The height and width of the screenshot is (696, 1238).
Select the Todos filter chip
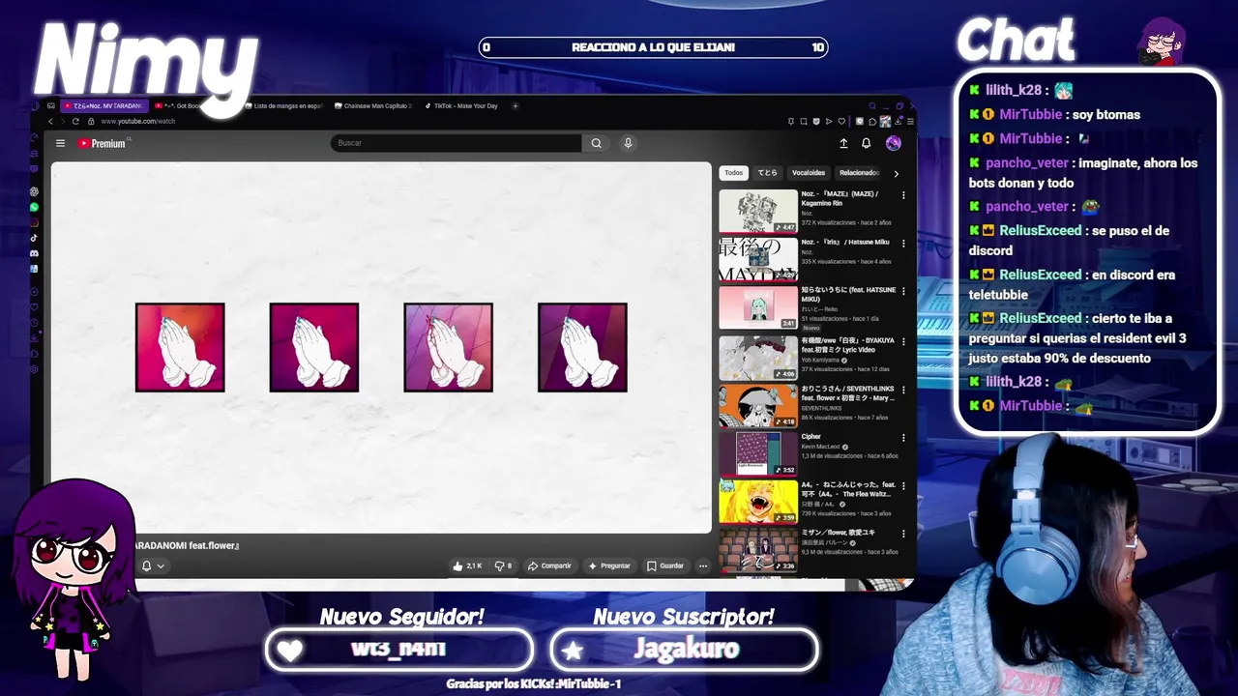[x=734, y=173]
